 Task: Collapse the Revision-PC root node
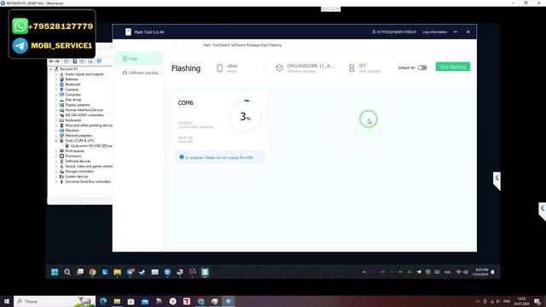[x=51, y=69]
